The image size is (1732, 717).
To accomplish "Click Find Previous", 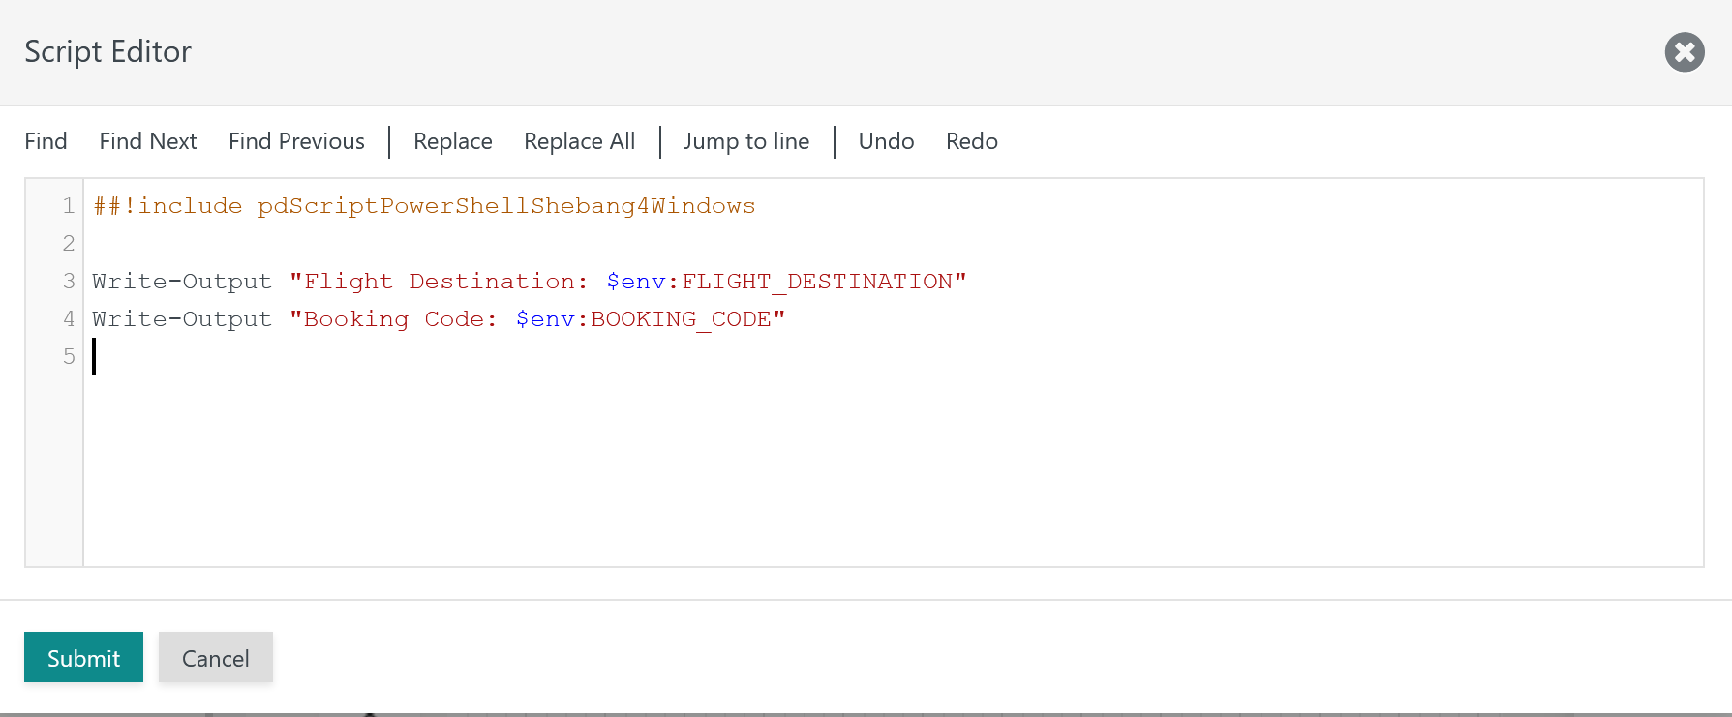I will [x=296, y=141].
